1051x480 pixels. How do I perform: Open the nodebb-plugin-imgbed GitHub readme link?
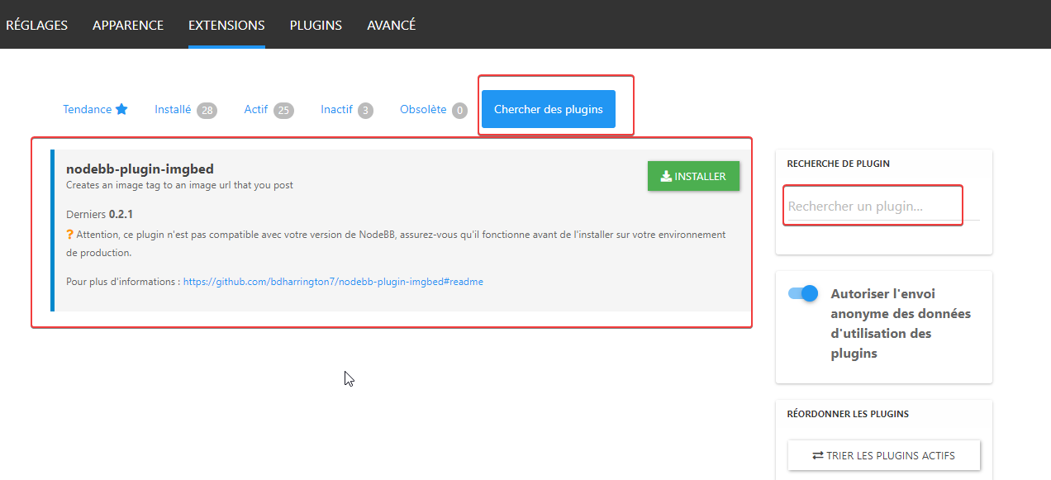click(333, 282)
